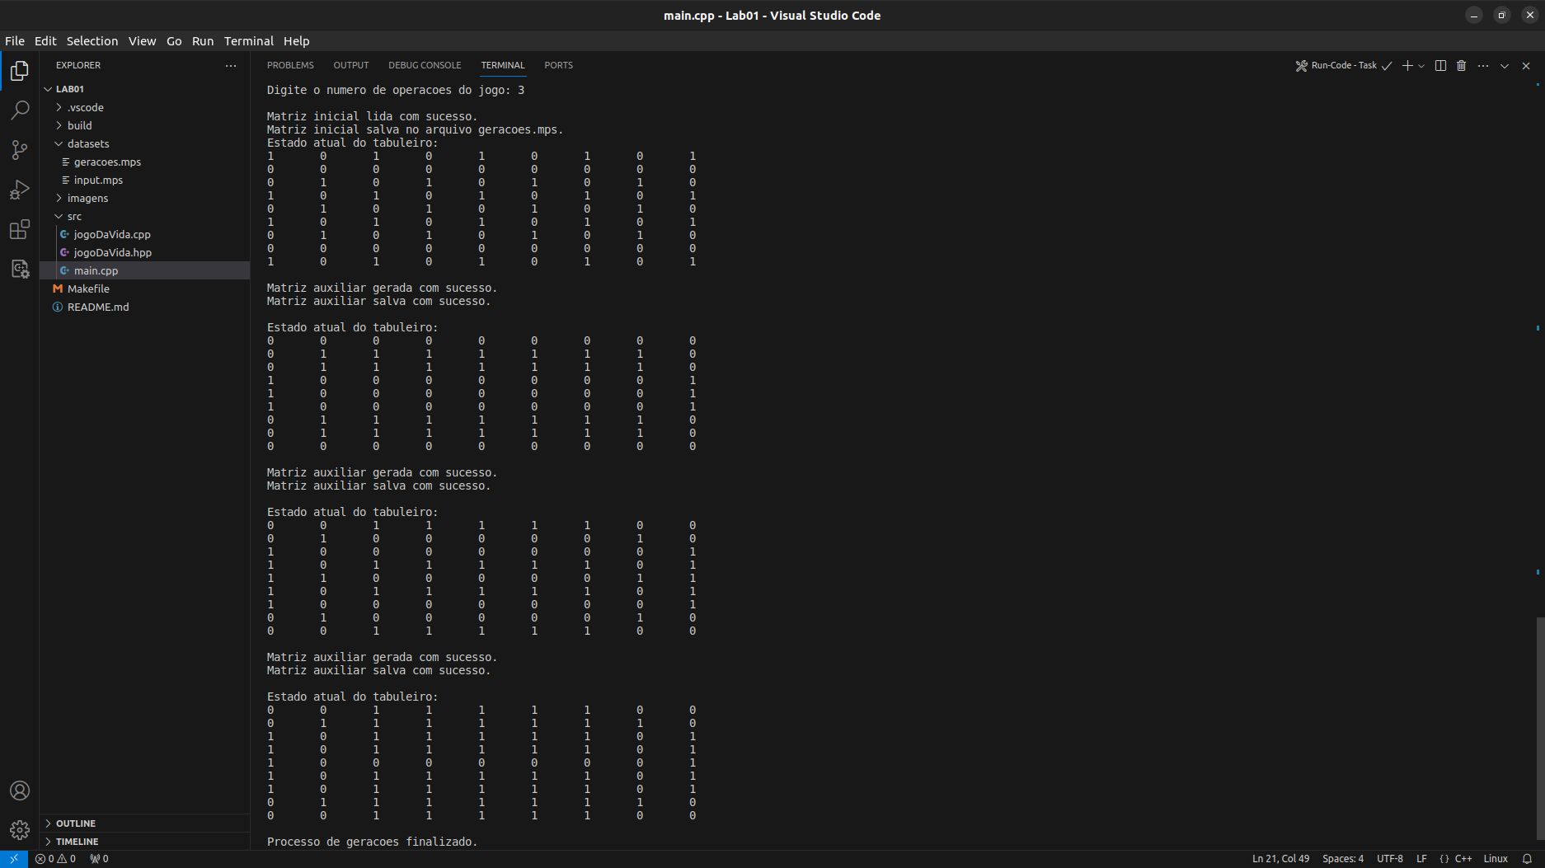Open the Accounts menu icon

20,791
